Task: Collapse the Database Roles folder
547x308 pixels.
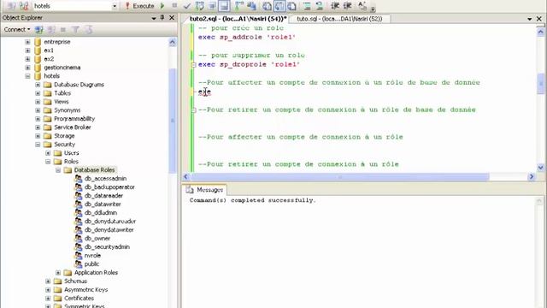Action: (58, 170)
